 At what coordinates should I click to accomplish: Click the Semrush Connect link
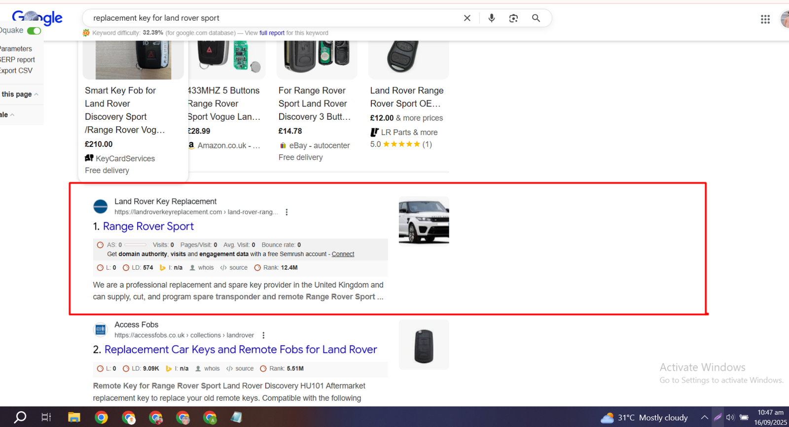click(343, 254)
